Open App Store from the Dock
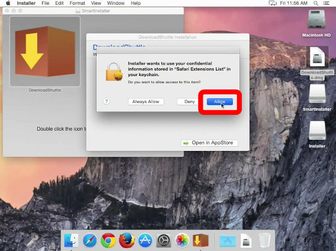This screenshot has width=336, height=251. click(145, 240)
